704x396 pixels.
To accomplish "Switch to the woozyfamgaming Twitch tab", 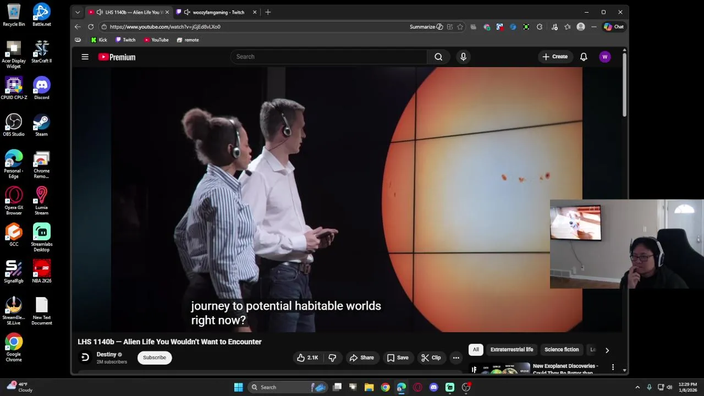I will (218, 12).
